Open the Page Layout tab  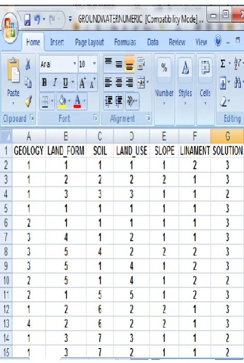pyautogui.click(x=89, y=42)
